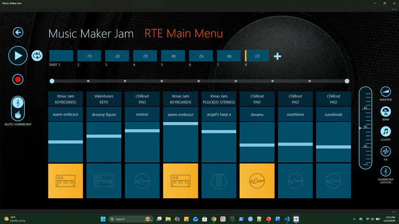This screenshot has width=399, height=224.
Task: Select song part (7)
Action: 257,56
